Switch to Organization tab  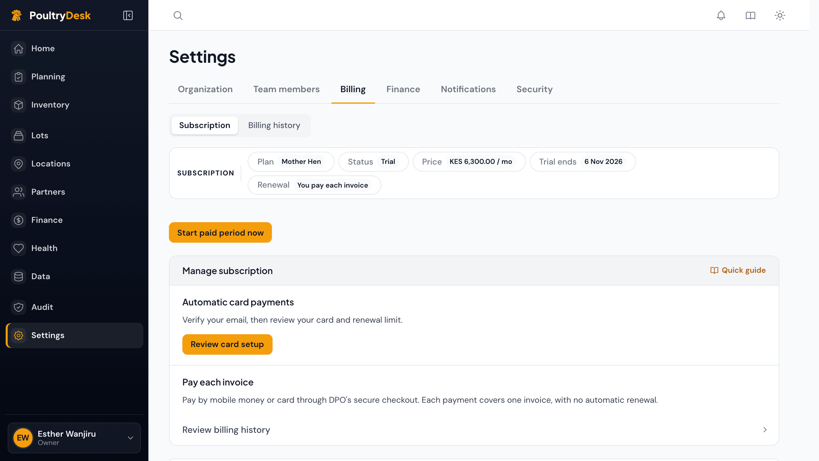point(205,89)
